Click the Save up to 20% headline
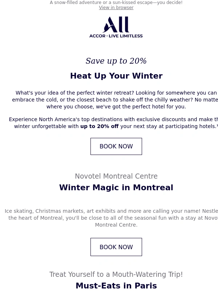The image size is (218, 291). click(116, 61)
